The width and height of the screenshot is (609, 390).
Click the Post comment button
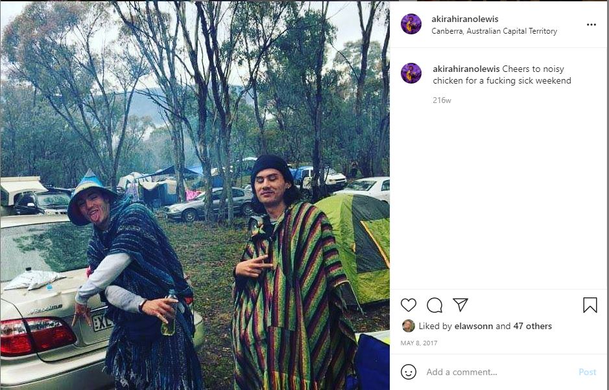pos(587,372)
